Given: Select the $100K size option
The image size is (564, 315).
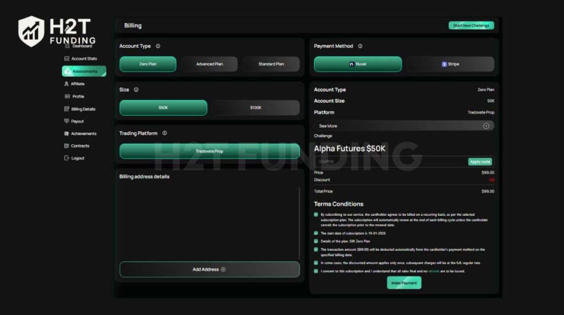Looking at the screenshot, I should click(x=256, y=107).
